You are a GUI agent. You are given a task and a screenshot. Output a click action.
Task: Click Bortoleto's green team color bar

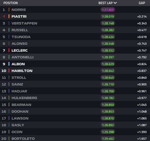(9, 138)
